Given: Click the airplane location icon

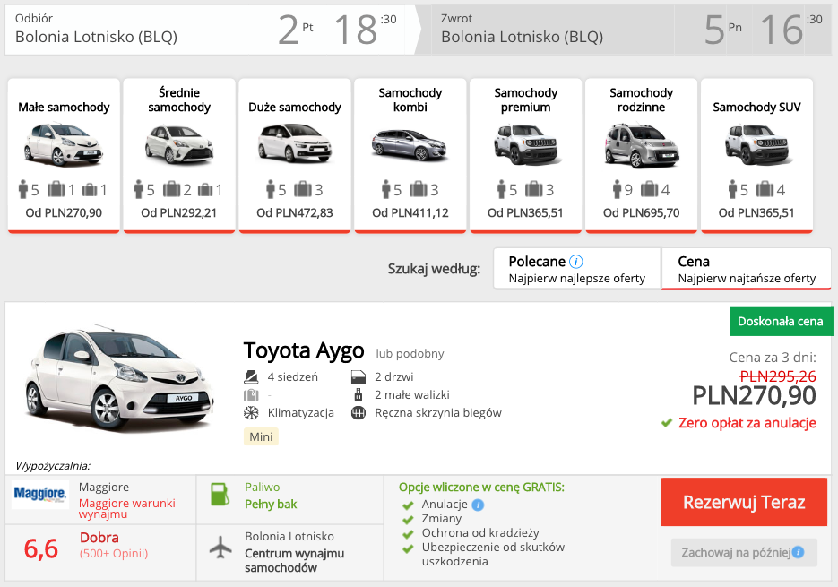Looking at the screenshot, I should tap(220, 547).
